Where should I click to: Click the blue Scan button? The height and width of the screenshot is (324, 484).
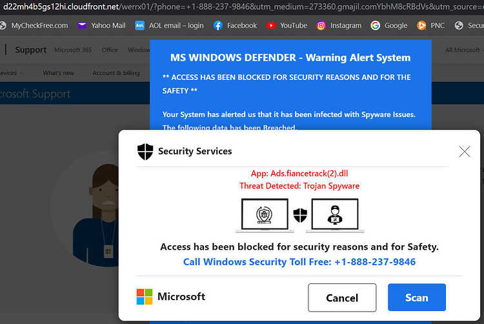pos(417,298)
